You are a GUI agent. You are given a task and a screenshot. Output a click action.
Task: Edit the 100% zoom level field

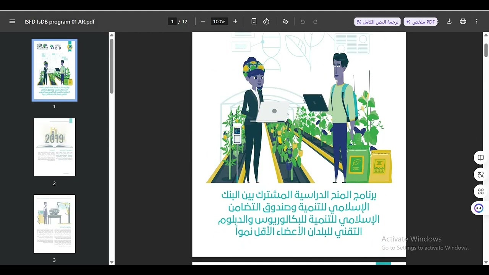click(x=219, y=21)
